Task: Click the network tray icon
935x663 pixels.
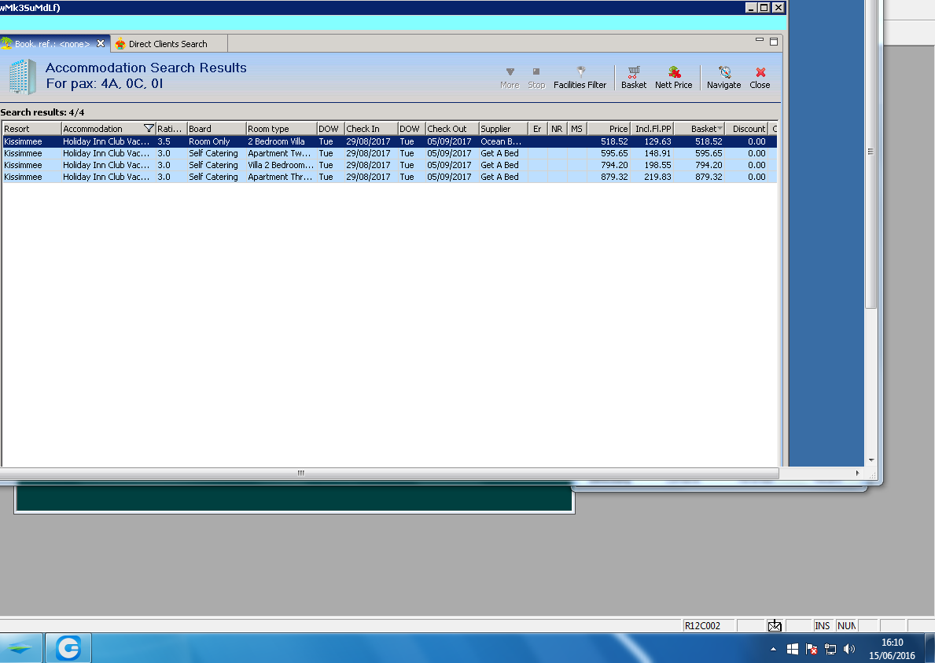Action: 830,650
